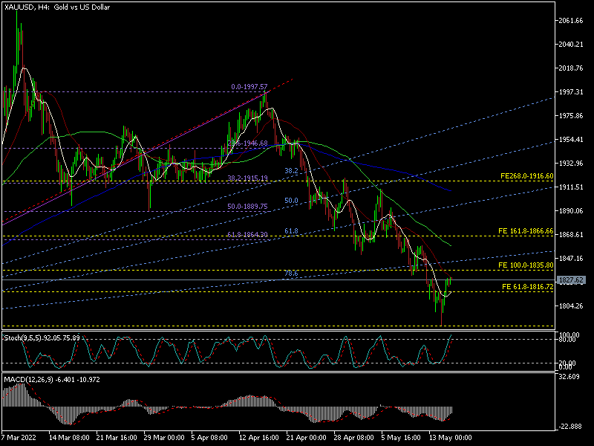Click the FE 61.8-1816.72 expansion label
This screenshot has width=594, height=446.
527,286
